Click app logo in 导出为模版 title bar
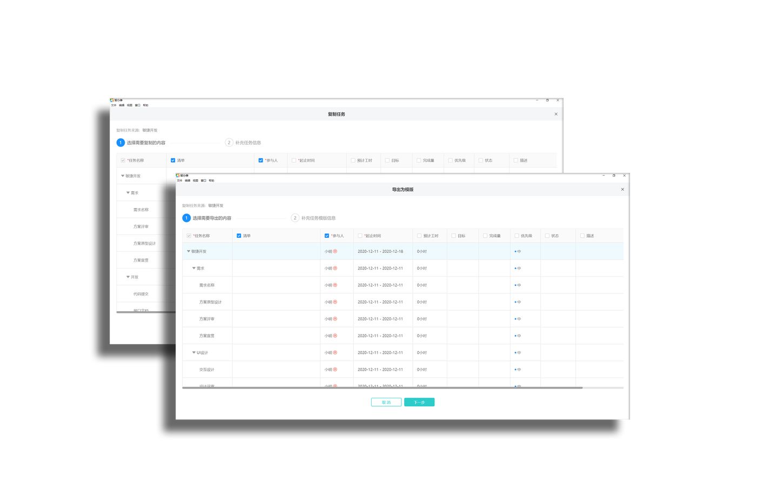Image resolution: width=778 pixels, height=496 pixels. coord(178,176)
